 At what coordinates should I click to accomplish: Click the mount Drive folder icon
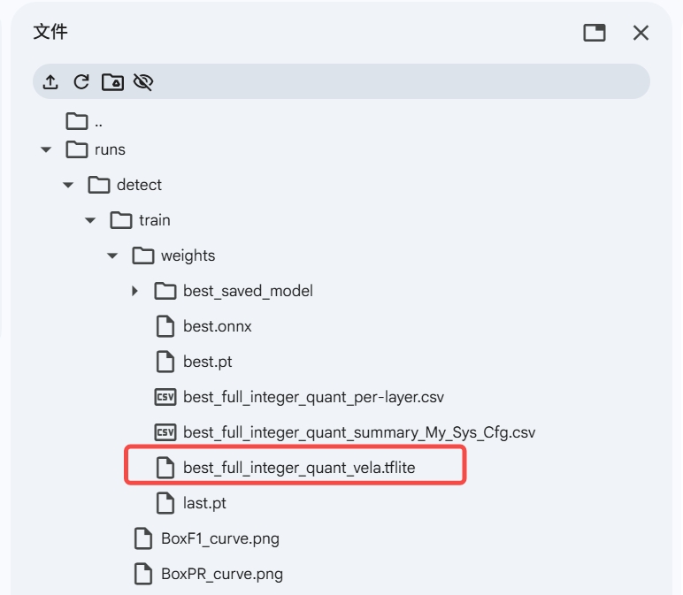(x=112, y=82)
